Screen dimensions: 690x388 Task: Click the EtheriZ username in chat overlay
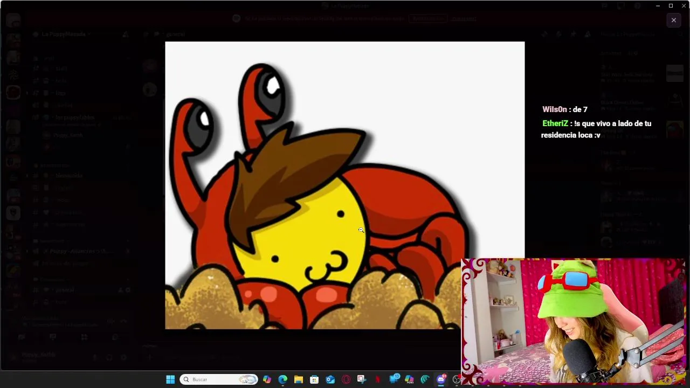pyautogui.click(x=555, y=123)
